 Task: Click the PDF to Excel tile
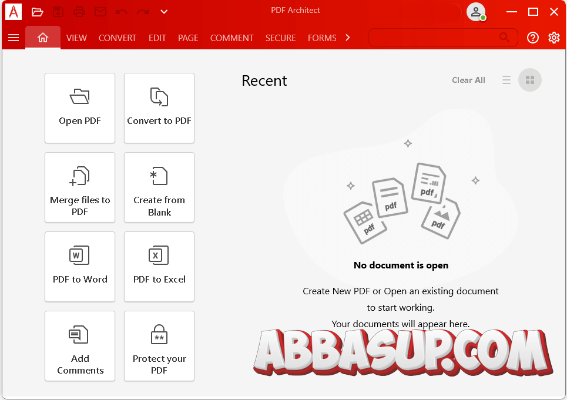159,267
